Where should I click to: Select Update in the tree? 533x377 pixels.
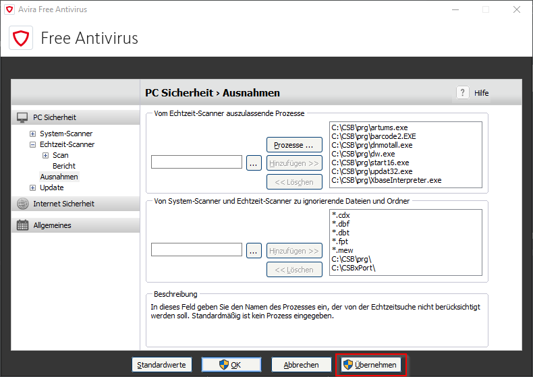52,187
